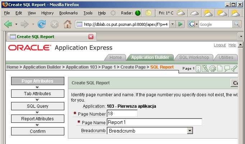This screenshot has height=144, width=245.
Task: Open the History menu
Action: [47, 13]
